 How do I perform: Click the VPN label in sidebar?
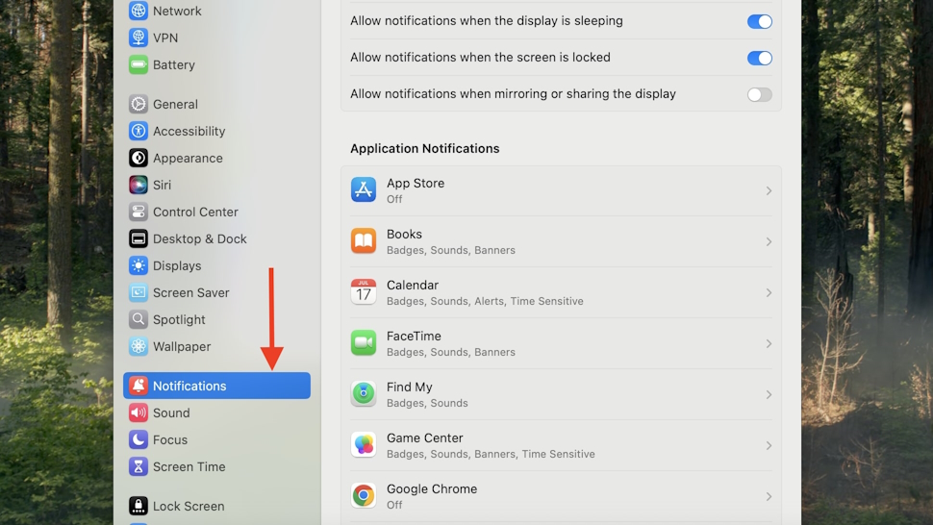(165, 37)
